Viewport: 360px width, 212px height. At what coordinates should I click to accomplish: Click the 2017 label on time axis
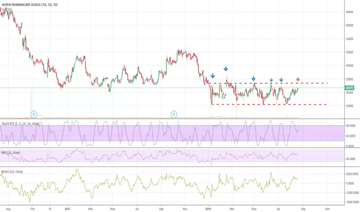click(68, 209)
